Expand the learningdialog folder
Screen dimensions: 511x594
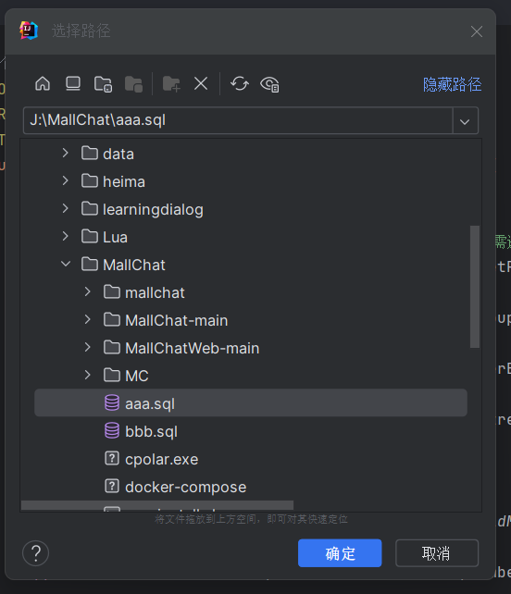pyautogui.click(x=66, y=209)
